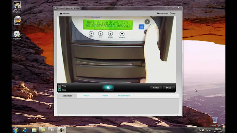Click the Video mode label
This screenshot has height=133, width=237.
pyautogui.click(x=64, y=90)
